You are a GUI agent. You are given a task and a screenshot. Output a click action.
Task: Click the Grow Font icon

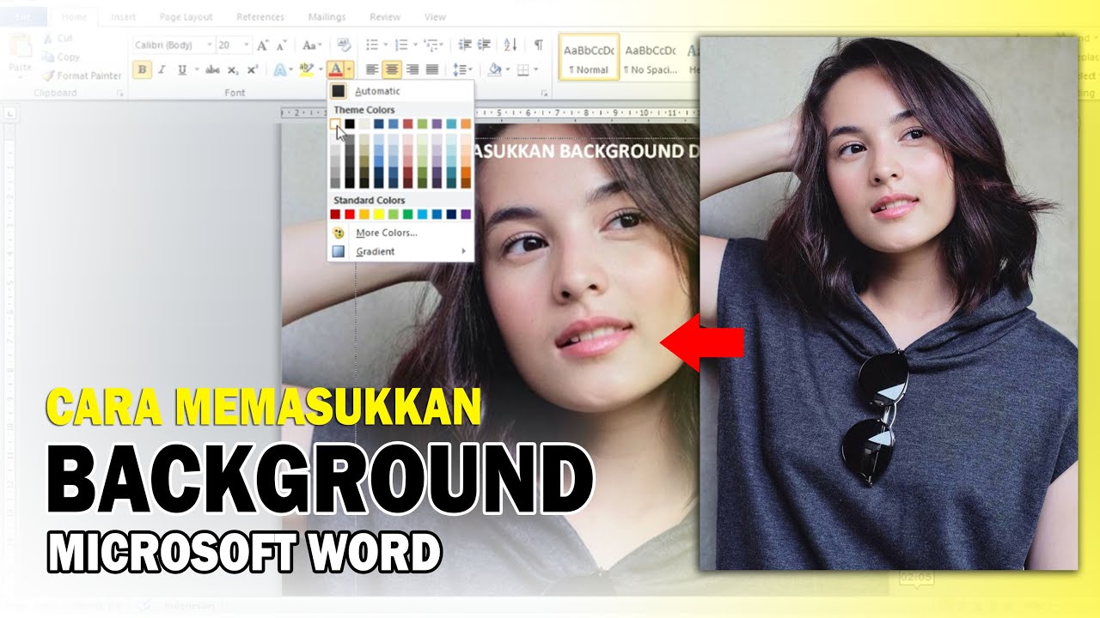click(x=263, y=45)
